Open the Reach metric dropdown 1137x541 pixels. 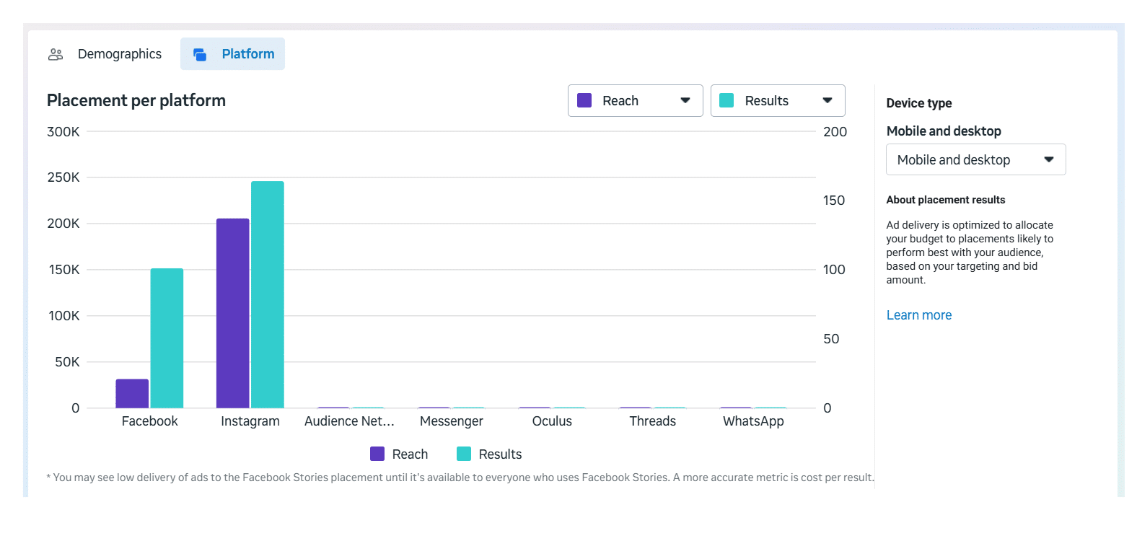point(620,101)
